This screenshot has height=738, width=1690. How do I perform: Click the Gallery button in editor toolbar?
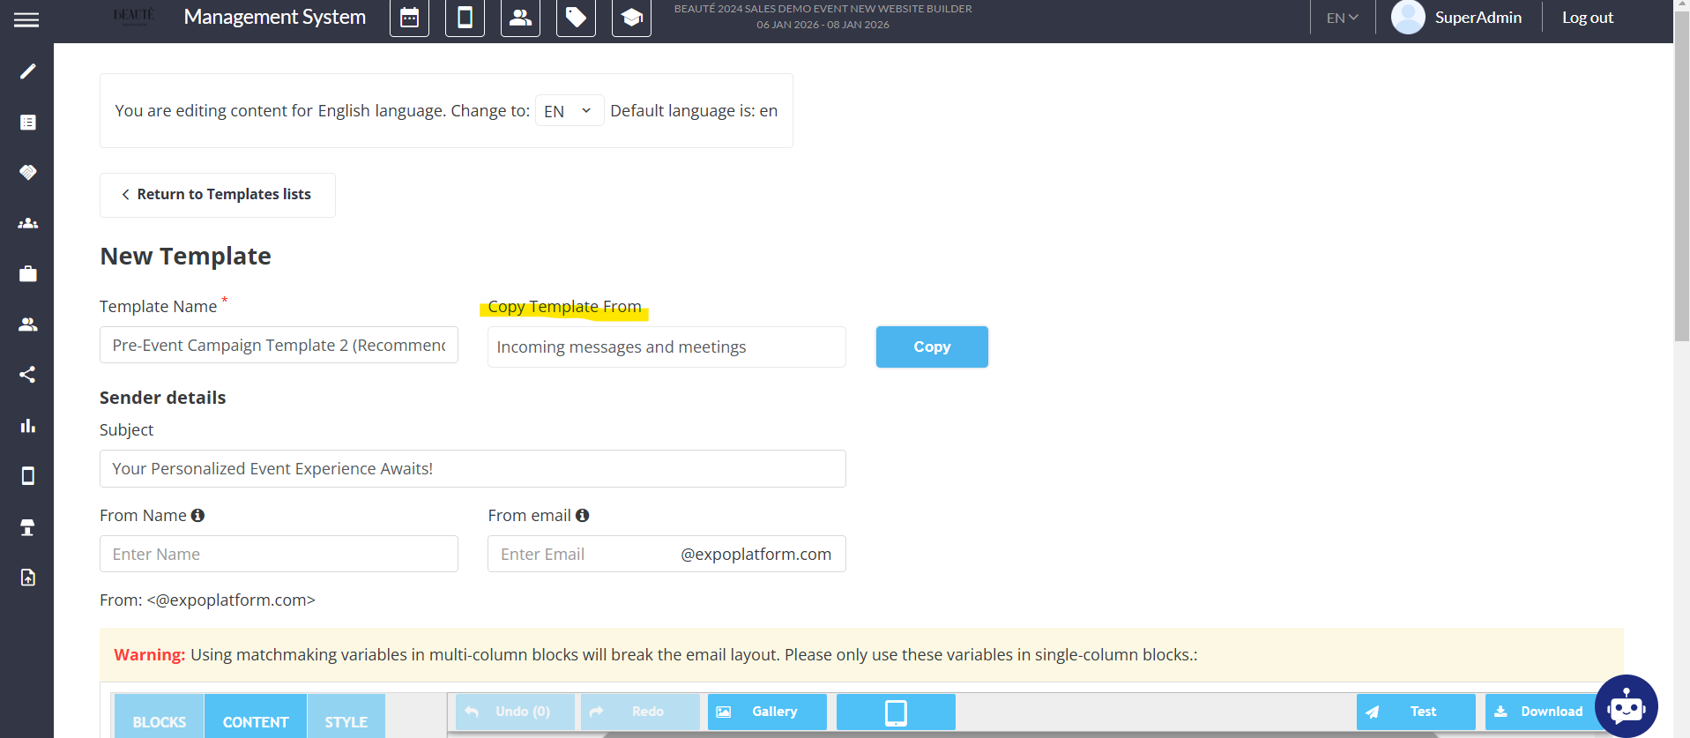click(766, 712)
